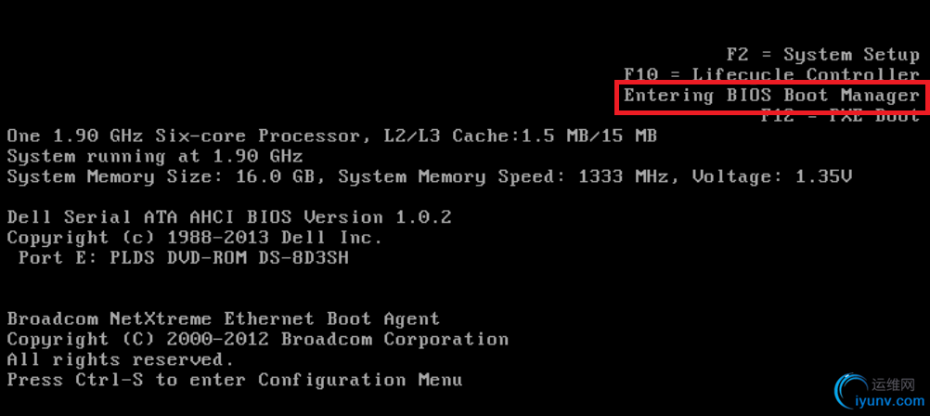Click the "All rights reserved." text
The height and width of the screenshot is (416, 930).
121,359
